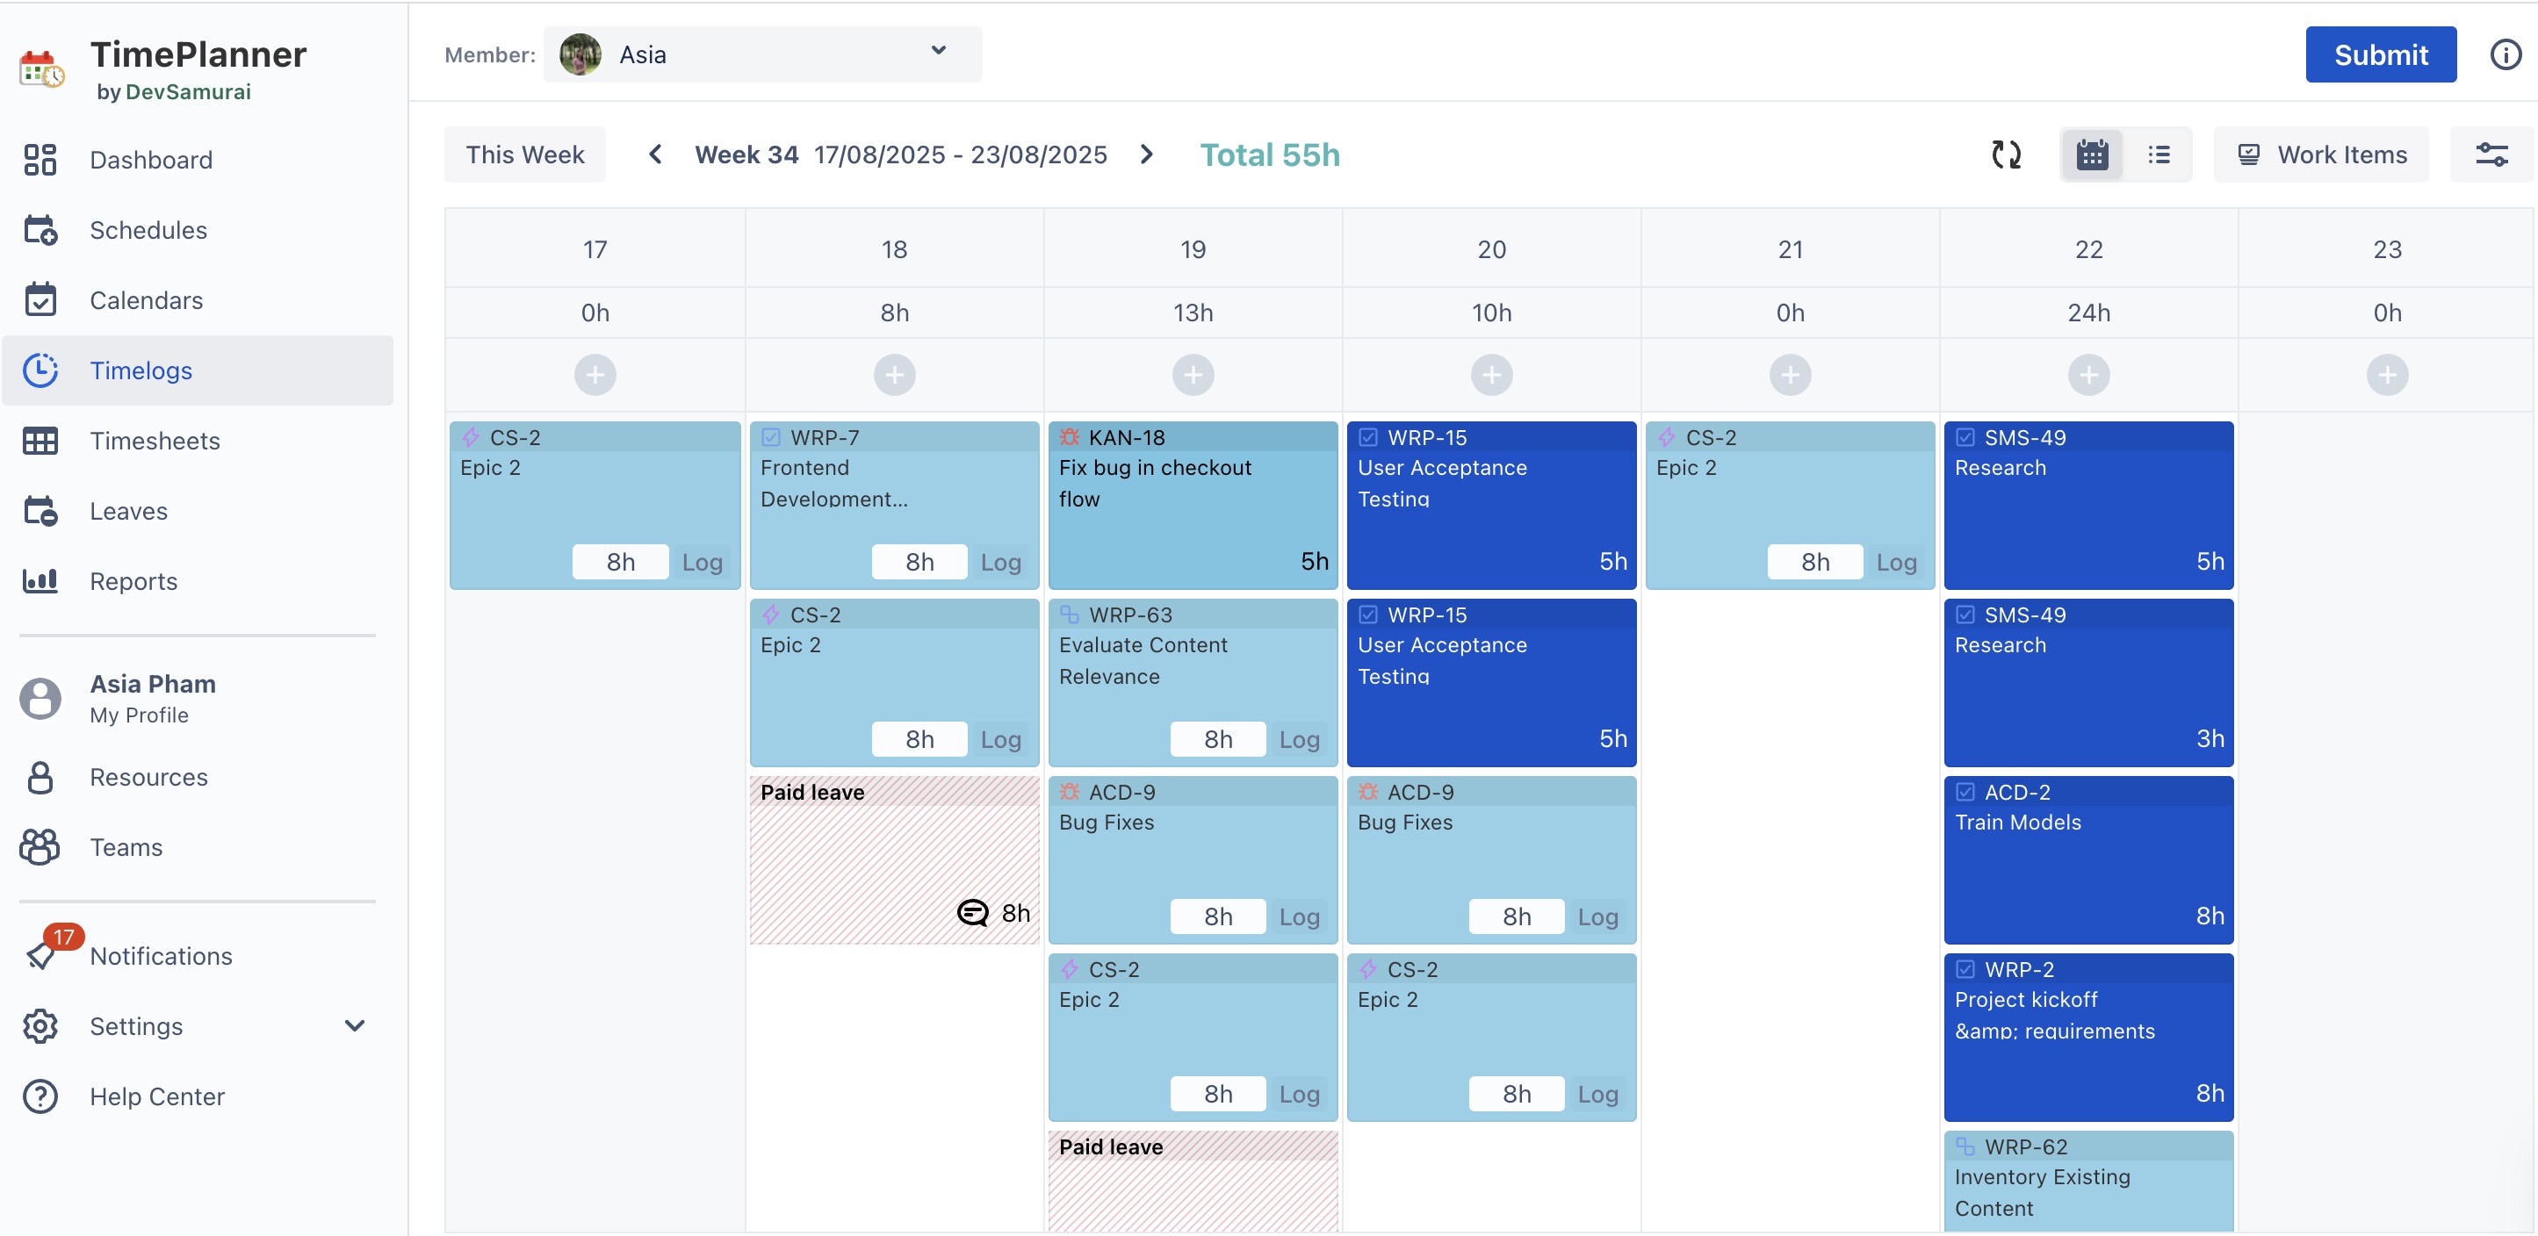Open the Dashboard sidebar item
The image size is (2538, 1236).
[151, 160]
